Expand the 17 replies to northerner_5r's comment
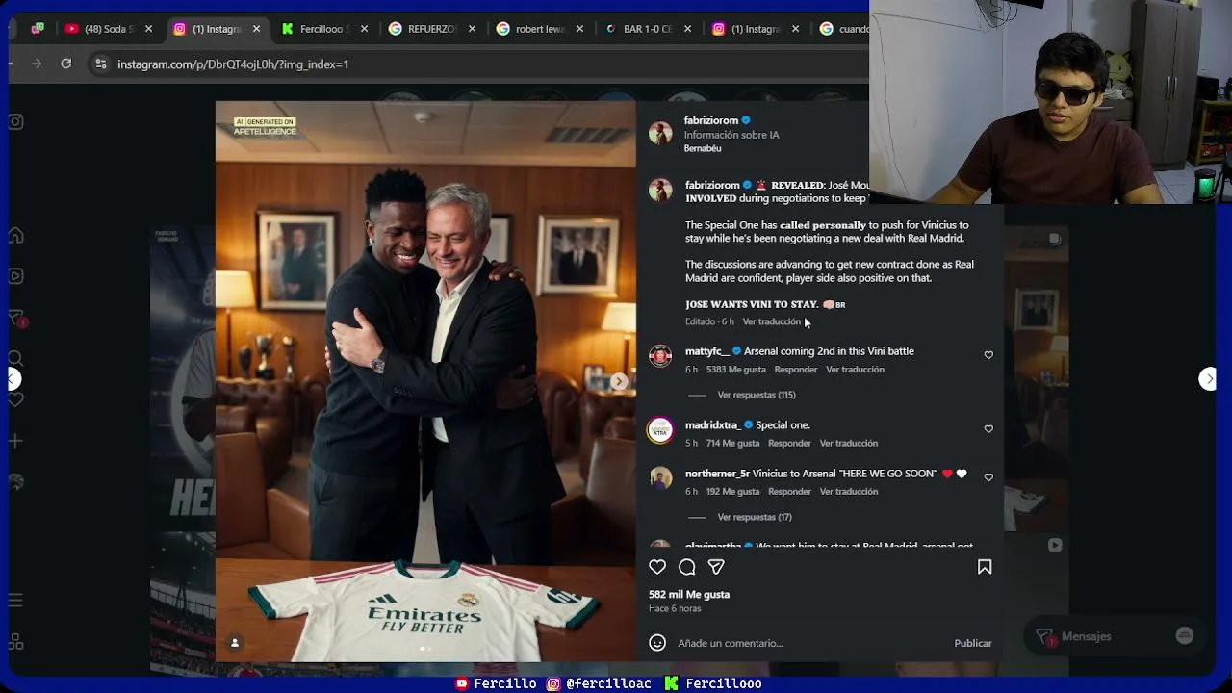This screenshot has height=693, width=1232. pyautogui.click(x=755, y=517)
